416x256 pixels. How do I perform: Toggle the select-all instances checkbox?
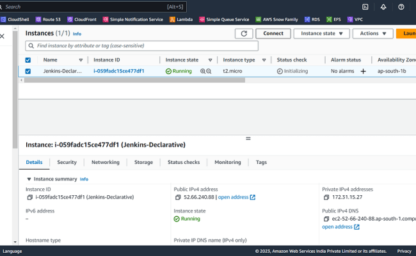(x=28, y=60)
